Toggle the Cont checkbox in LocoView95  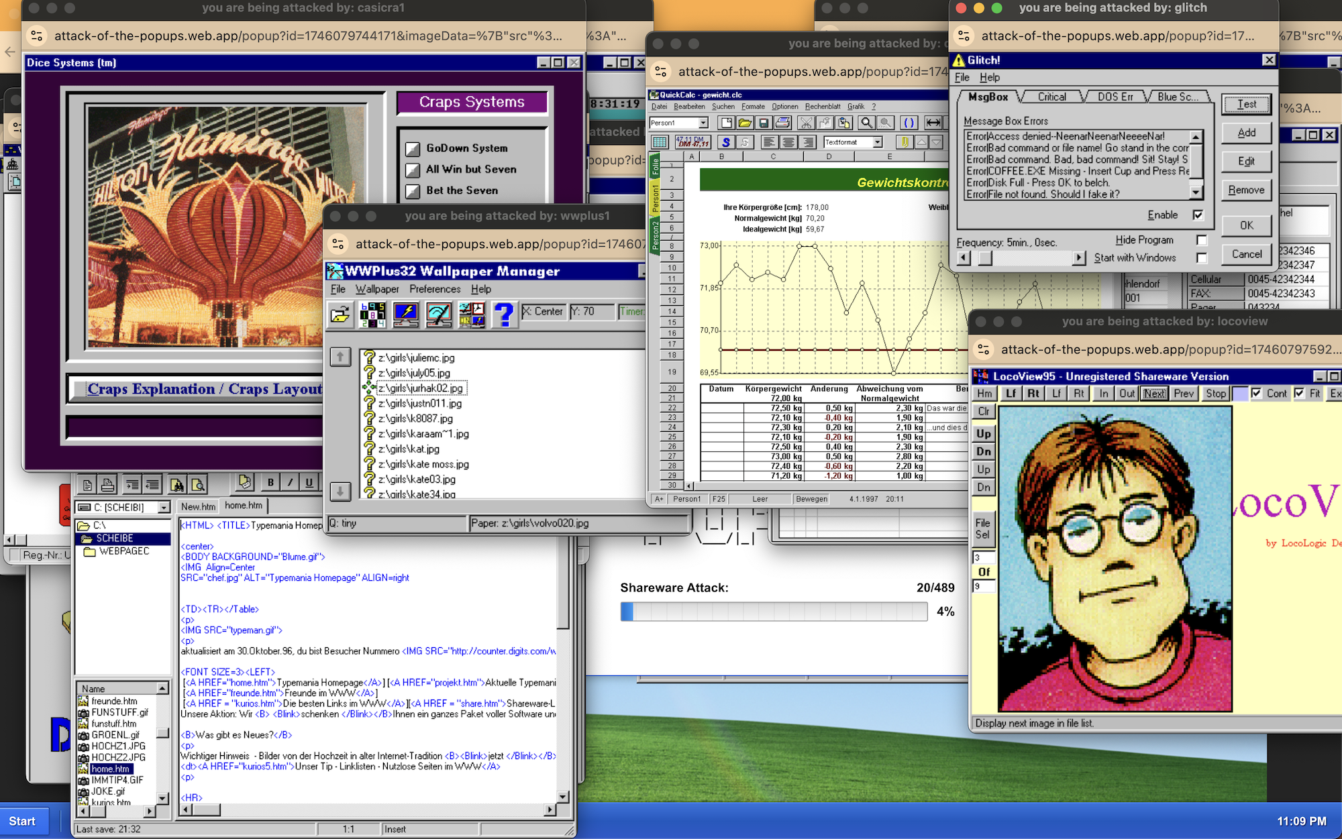pyautogui.click(x=1256, y=394)
